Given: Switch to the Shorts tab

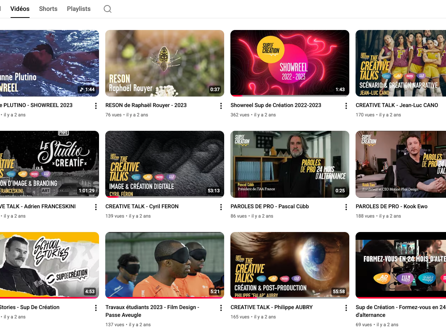Looking at the screenshot, I should 48,9.
